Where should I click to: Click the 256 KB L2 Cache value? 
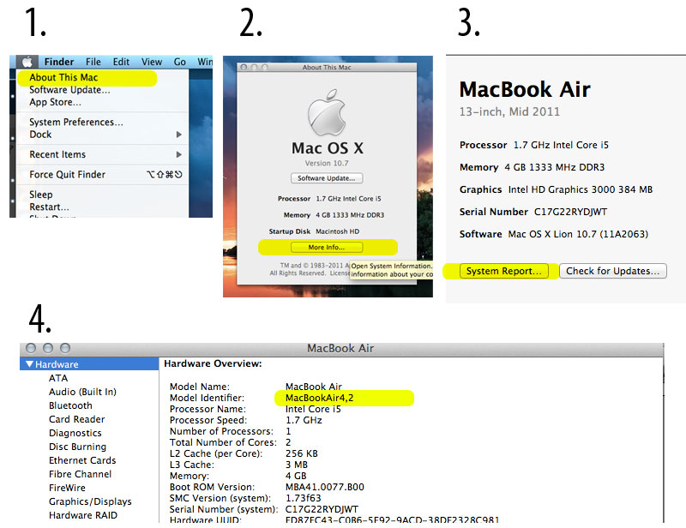302,453
